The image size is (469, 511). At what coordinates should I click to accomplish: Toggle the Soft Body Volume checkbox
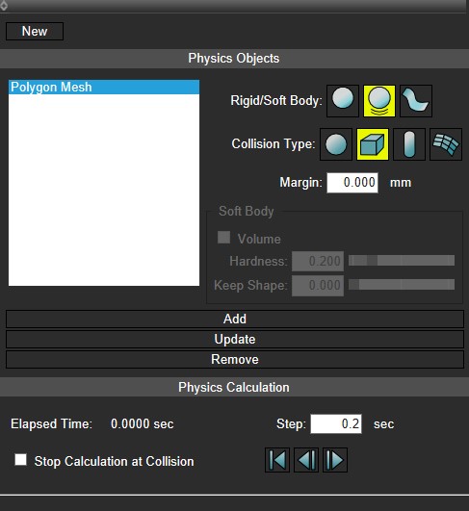click(223, 238)
